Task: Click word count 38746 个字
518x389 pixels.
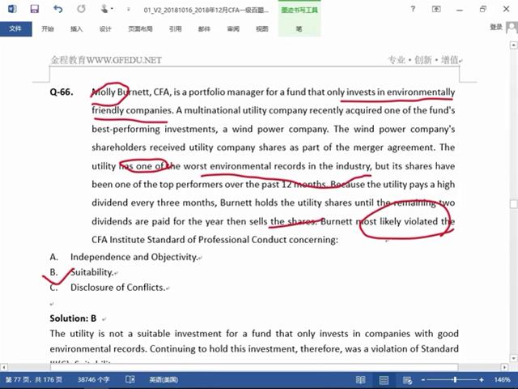Action: pyautogui.click(x=94, y=380)
